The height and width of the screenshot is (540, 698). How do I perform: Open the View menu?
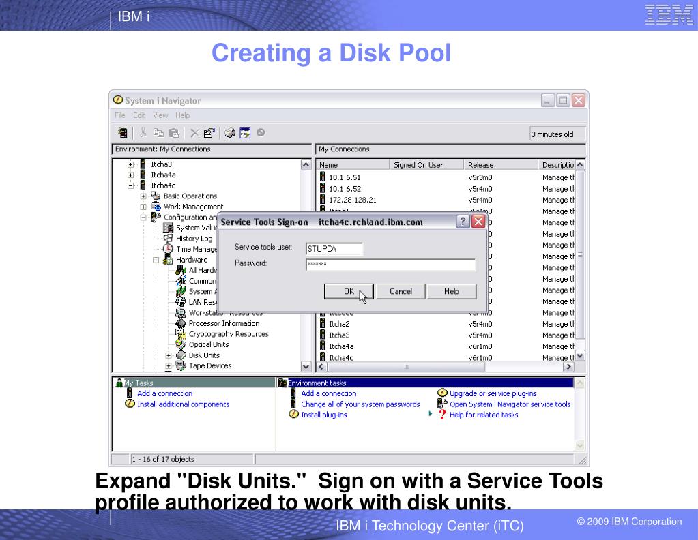click(x=161, y=115)
